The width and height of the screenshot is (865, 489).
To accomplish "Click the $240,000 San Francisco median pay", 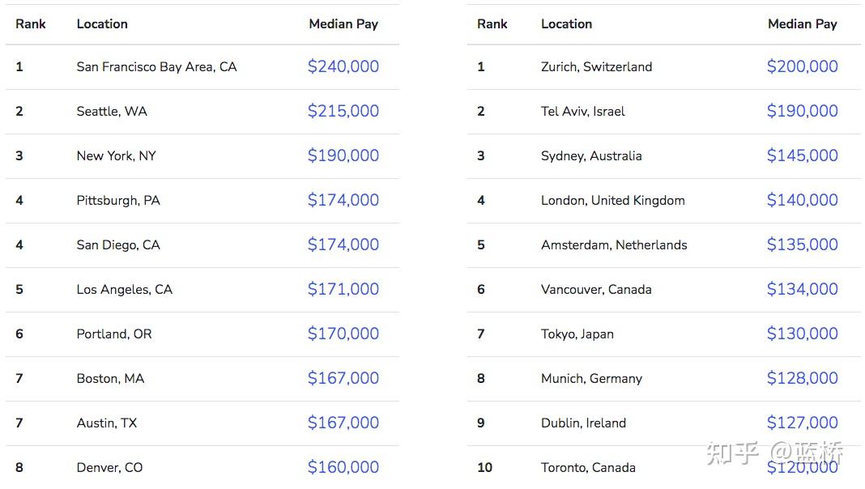I will pos(343,66).
